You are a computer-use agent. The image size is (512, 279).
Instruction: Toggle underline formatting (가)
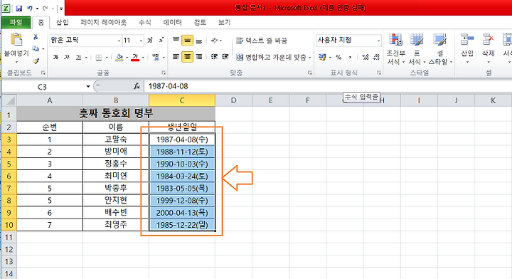[78, 58]
